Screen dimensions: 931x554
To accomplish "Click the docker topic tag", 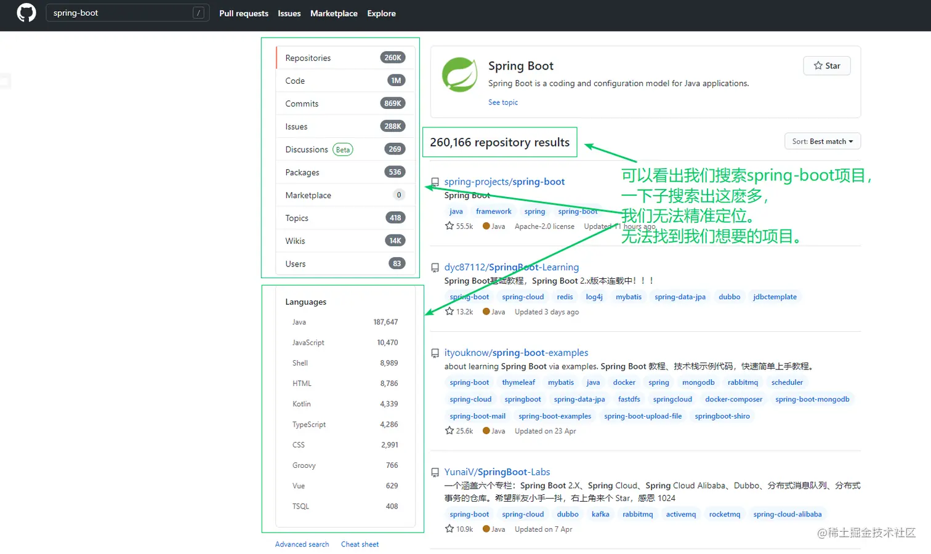I will tap(624, 382).
